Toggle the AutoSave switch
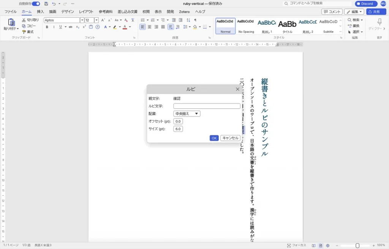 point(36,4)
